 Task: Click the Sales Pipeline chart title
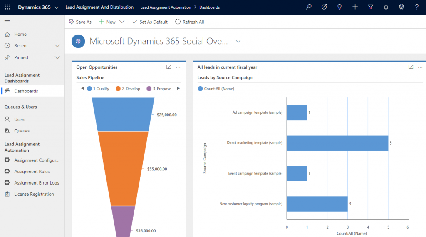coord(90,77)
